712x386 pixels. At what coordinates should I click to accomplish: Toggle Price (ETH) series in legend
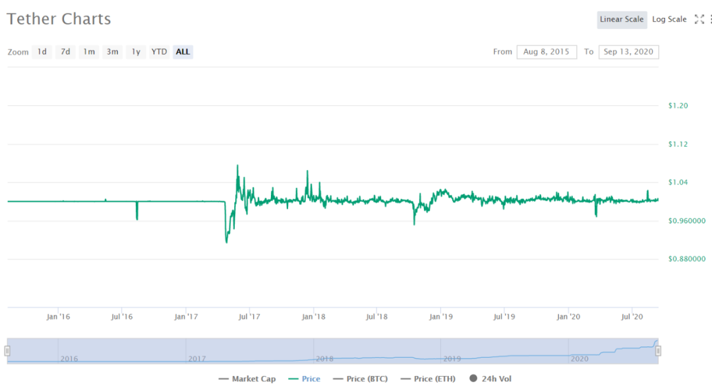(429, 379)
